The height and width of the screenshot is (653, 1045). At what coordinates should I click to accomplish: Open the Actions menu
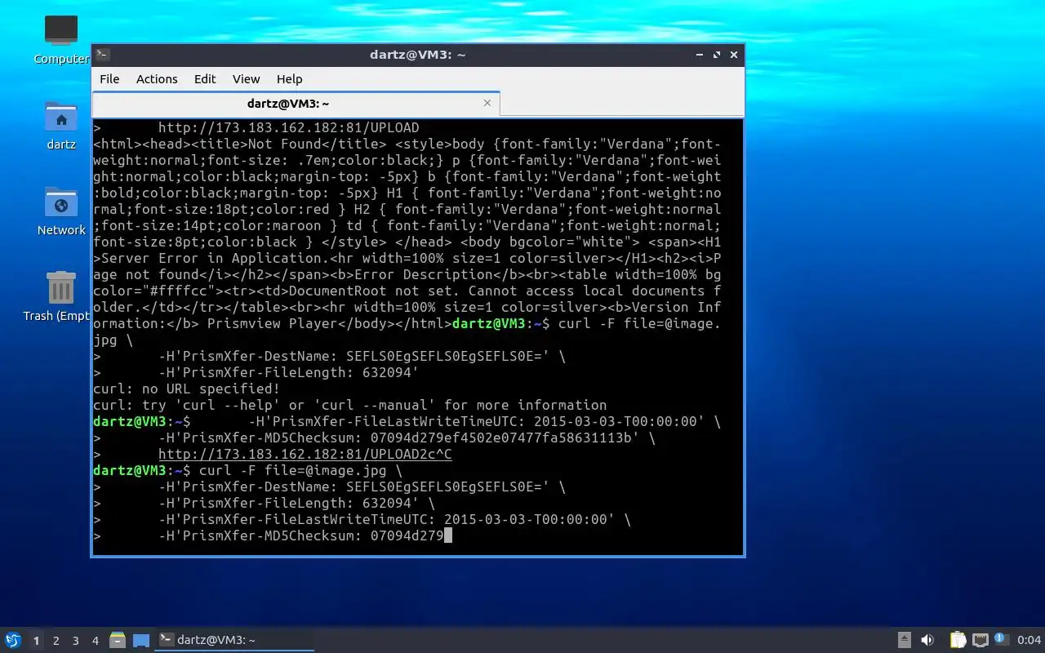(157, 79)
